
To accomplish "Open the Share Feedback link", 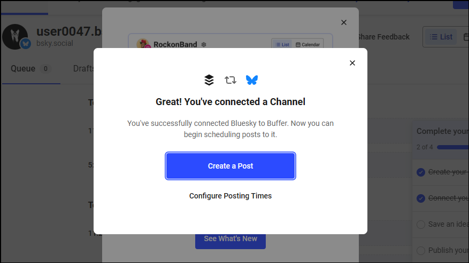I will click(x=383, y=37).
